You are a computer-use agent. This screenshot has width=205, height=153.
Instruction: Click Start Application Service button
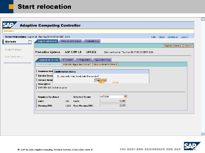(49, 65)
